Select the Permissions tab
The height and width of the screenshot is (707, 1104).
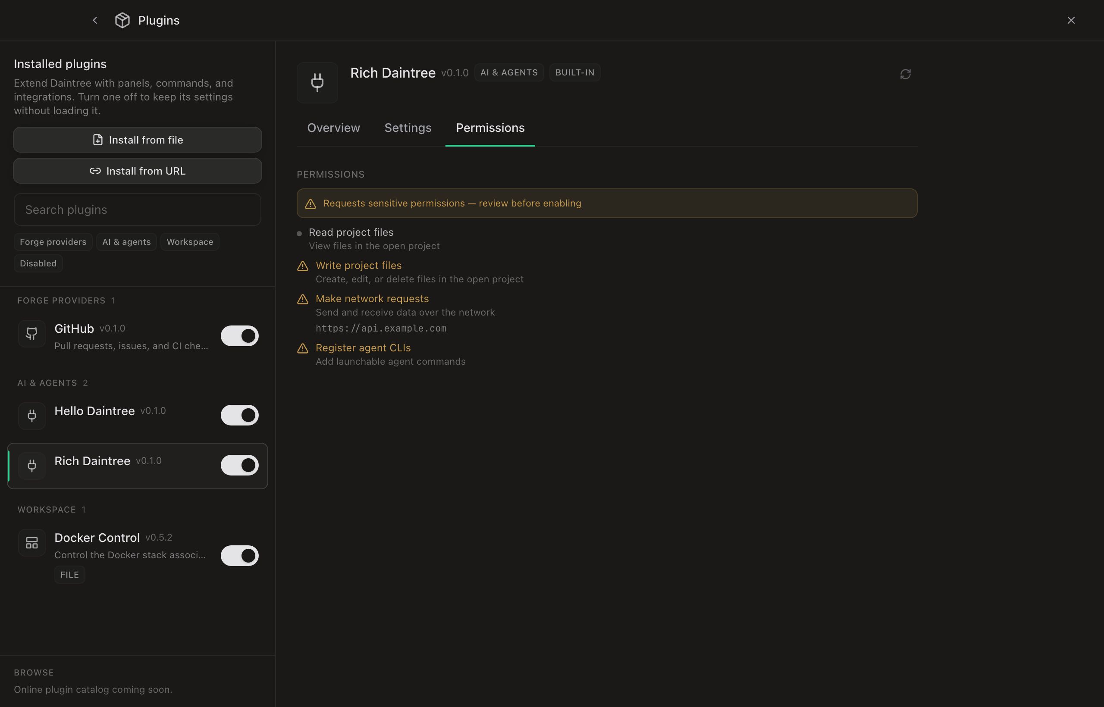coord(490,128)
